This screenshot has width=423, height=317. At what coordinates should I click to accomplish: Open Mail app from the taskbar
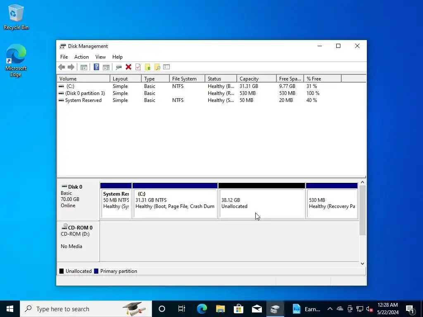pos(257,309)
